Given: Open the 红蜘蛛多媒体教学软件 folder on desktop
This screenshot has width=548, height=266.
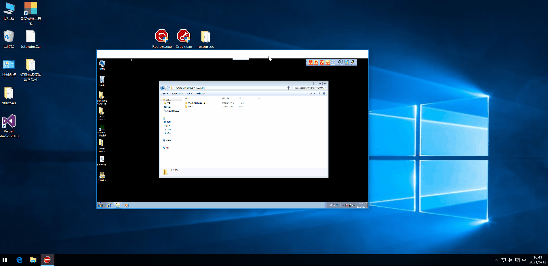Looking at the screenshot, I should click(31, 65).
